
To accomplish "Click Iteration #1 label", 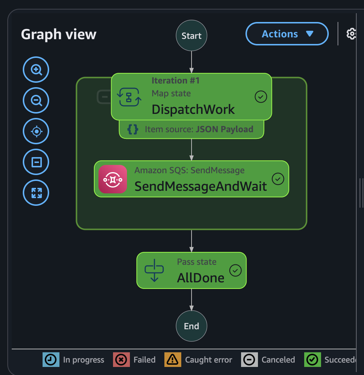I will pos(175,81).
